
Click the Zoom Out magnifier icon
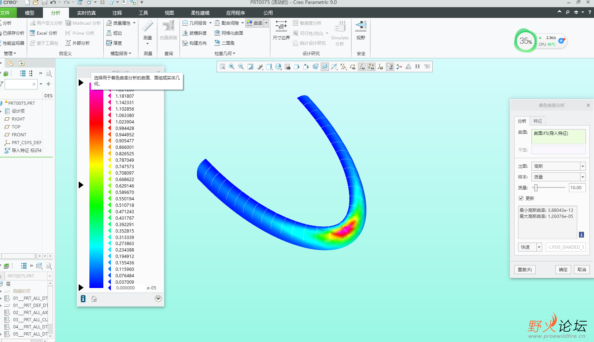pyautogui.click(x=241, y=67)
